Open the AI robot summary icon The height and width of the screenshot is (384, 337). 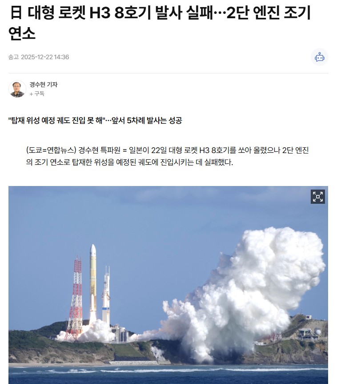(x=319, y=57)
